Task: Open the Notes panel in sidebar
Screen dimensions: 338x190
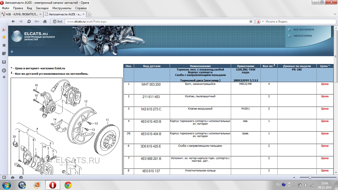Action: click(x=4, y=54)
